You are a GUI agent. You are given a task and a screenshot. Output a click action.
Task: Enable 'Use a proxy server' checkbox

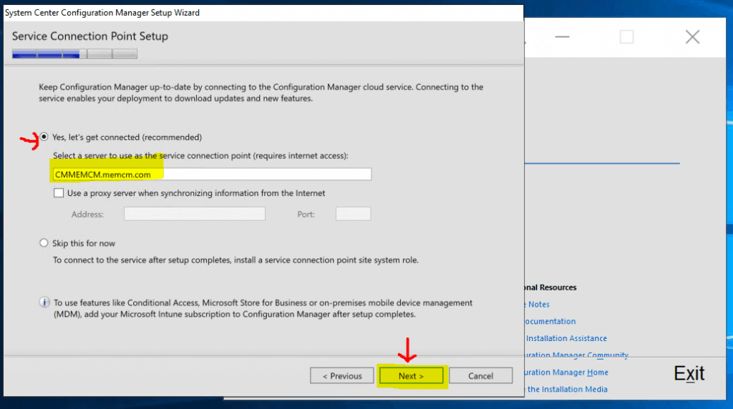[x=59, y=193]
